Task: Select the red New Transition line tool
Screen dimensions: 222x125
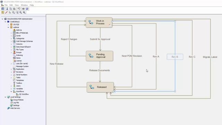Action: tap(6, 12)
